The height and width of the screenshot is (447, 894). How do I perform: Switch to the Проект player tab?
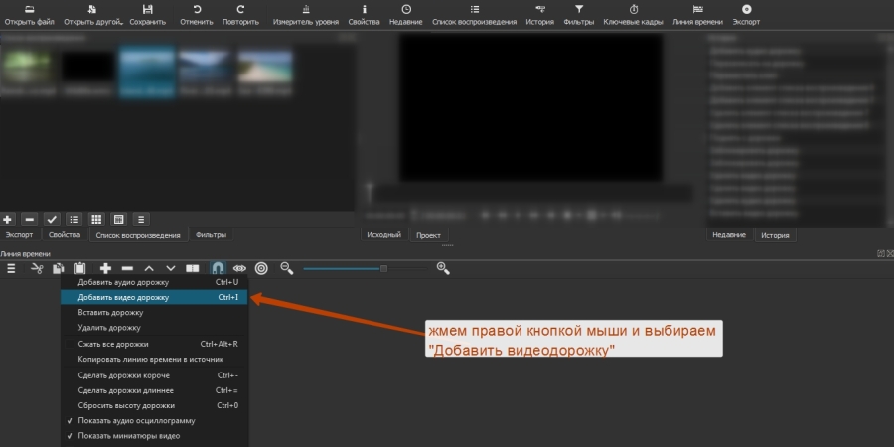coord(428,235)
